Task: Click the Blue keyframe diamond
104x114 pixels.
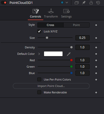Action: (96, 73)
